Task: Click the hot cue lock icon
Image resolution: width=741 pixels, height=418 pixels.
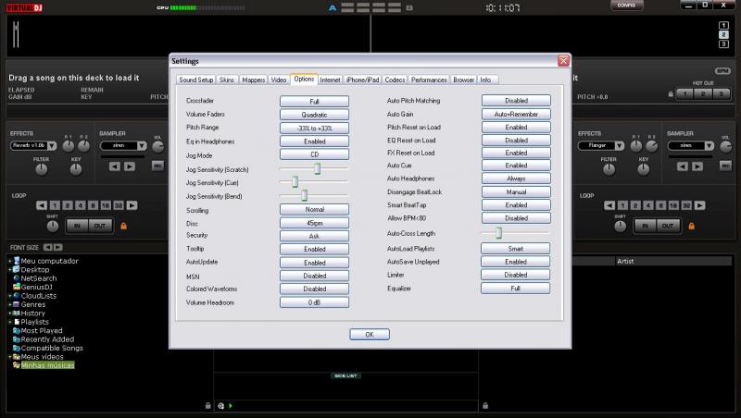Action: pos(671,94)
